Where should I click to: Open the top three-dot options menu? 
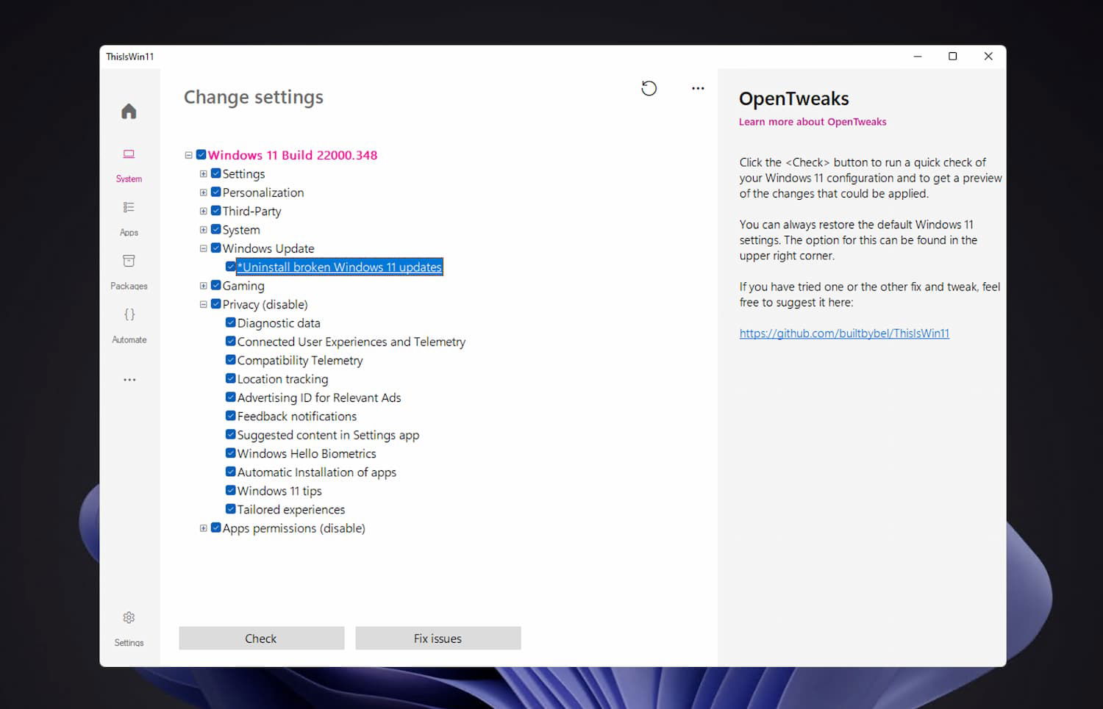coord(698,88)
